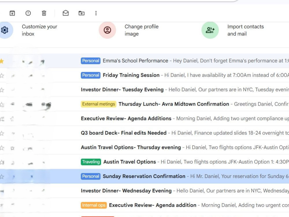Click the Personal label on Friday Training Session
The image size is (289, 217).
tap(90, 75)
